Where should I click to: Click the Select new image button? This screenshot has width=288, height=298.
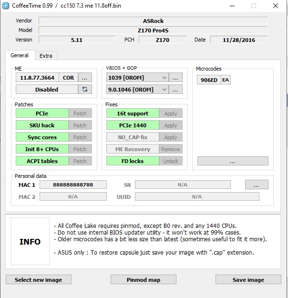click(x=39, y=279)
